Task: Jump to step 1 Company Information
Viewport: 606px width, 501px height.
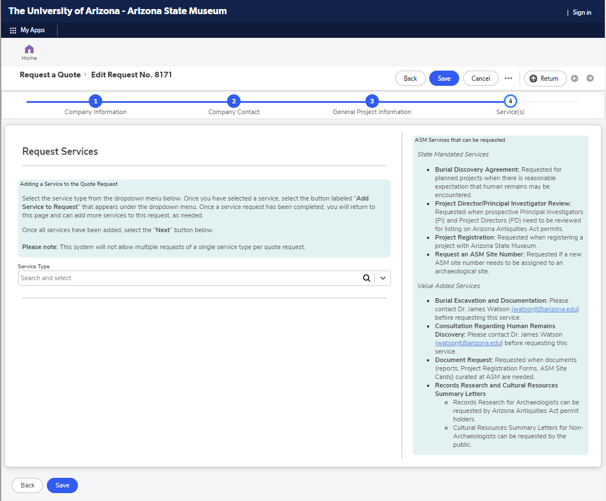Action: (95, 101)
